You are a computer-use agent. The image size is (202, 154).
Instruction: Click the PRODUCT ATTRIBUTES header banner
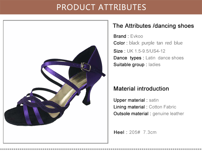tap(101, 7)
